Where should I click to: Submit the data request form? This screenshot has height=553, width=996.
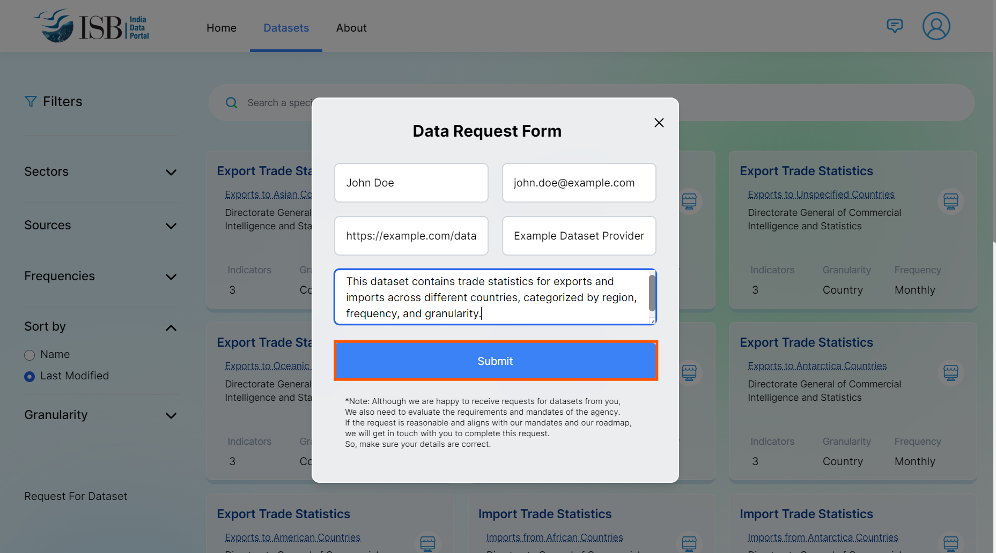(495, 361)
